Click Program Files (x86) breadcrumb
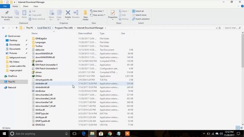 pyautogui.click(x=64, y=28)
